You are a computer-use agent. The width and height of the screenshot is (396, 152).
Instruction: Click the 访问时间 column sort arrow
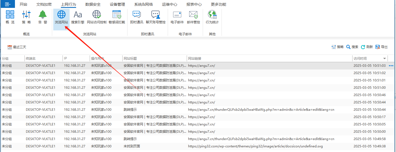point(385,59)
